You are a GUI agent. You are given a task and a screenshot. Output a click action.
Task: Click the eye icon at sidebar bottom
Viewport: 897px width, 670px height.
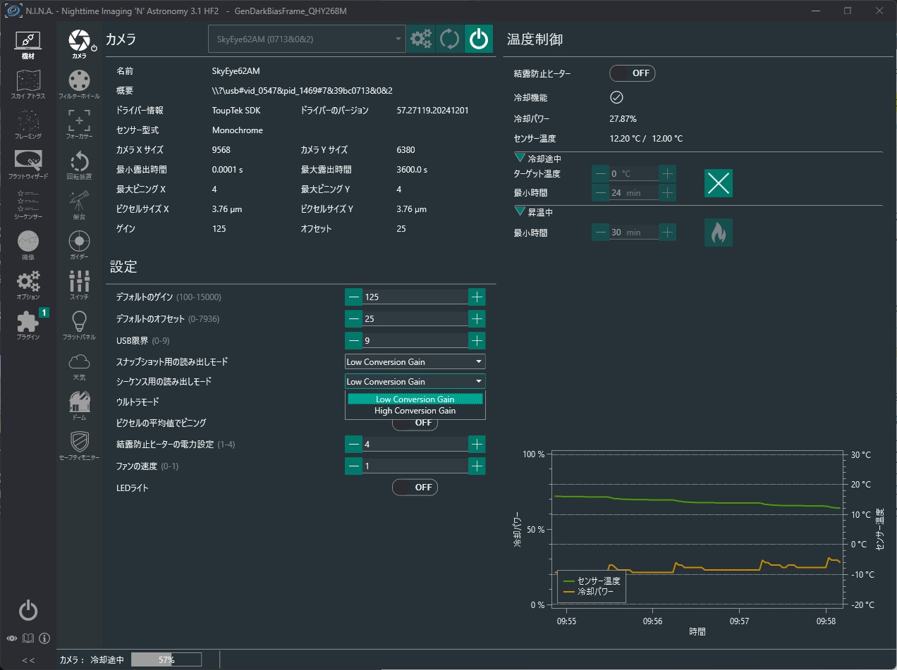[12, 638]
